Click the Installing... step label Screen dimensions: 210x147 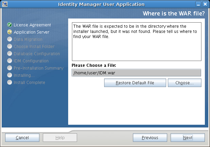pyautogui.click(x=24, y=75)
